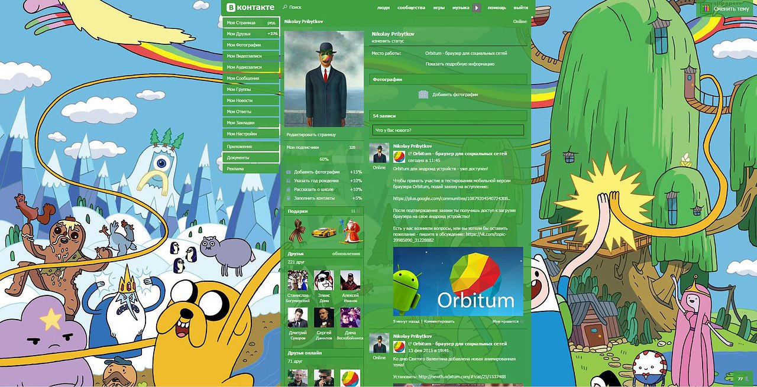Open Элвис Дома's friend avatar

point(323,280)
